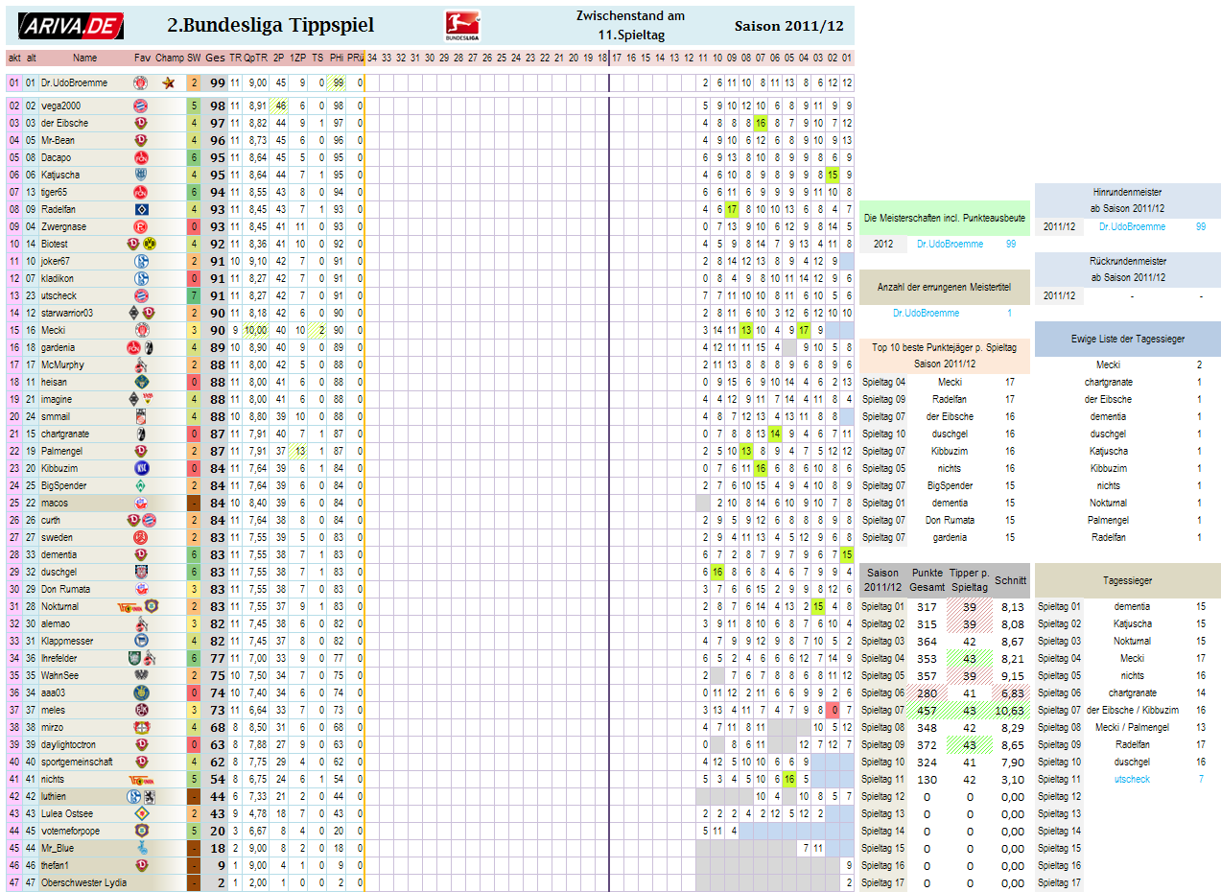
Task: Click the club logo in Mr_Blue's row
Action: pyautogui.click(x=141, y=849)
